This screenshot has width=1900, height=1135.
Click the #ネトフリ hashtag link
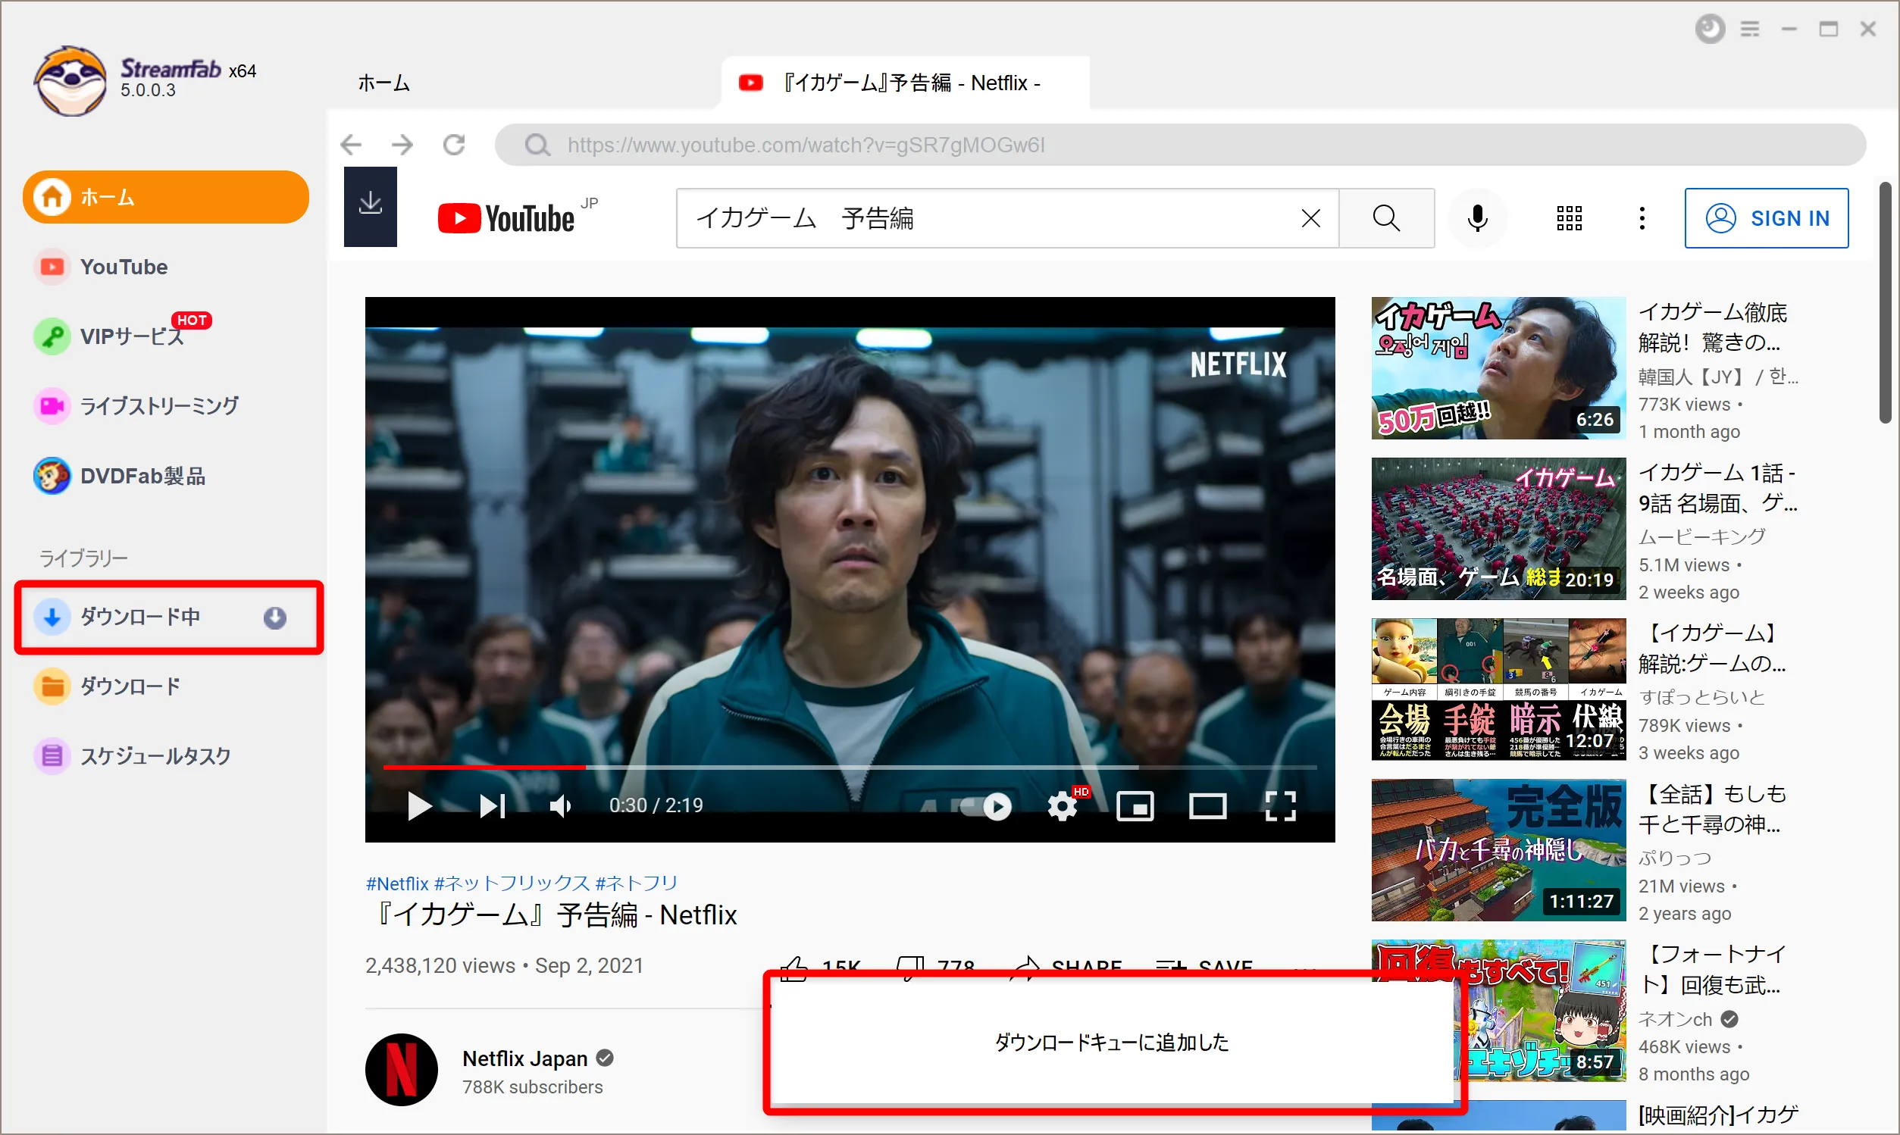[637, 883]
